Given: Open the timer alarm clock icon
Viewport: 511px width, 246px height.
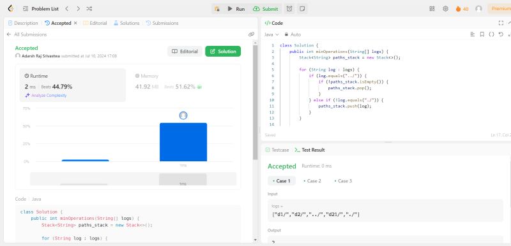Looking at the screenshot, I should (x=289, y=9).
